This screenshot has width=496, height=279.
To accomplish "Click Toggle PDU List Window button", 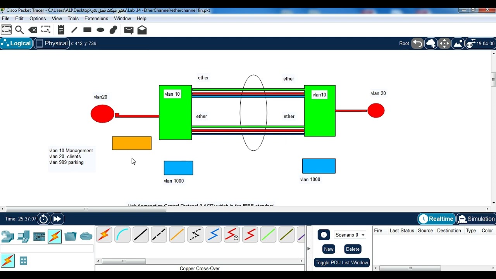I will point(342,263).
